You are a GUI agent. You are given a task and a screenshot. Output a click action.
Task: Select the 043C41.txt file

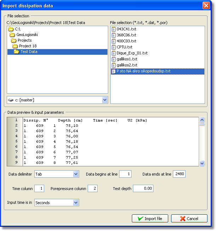pos(126,29)
